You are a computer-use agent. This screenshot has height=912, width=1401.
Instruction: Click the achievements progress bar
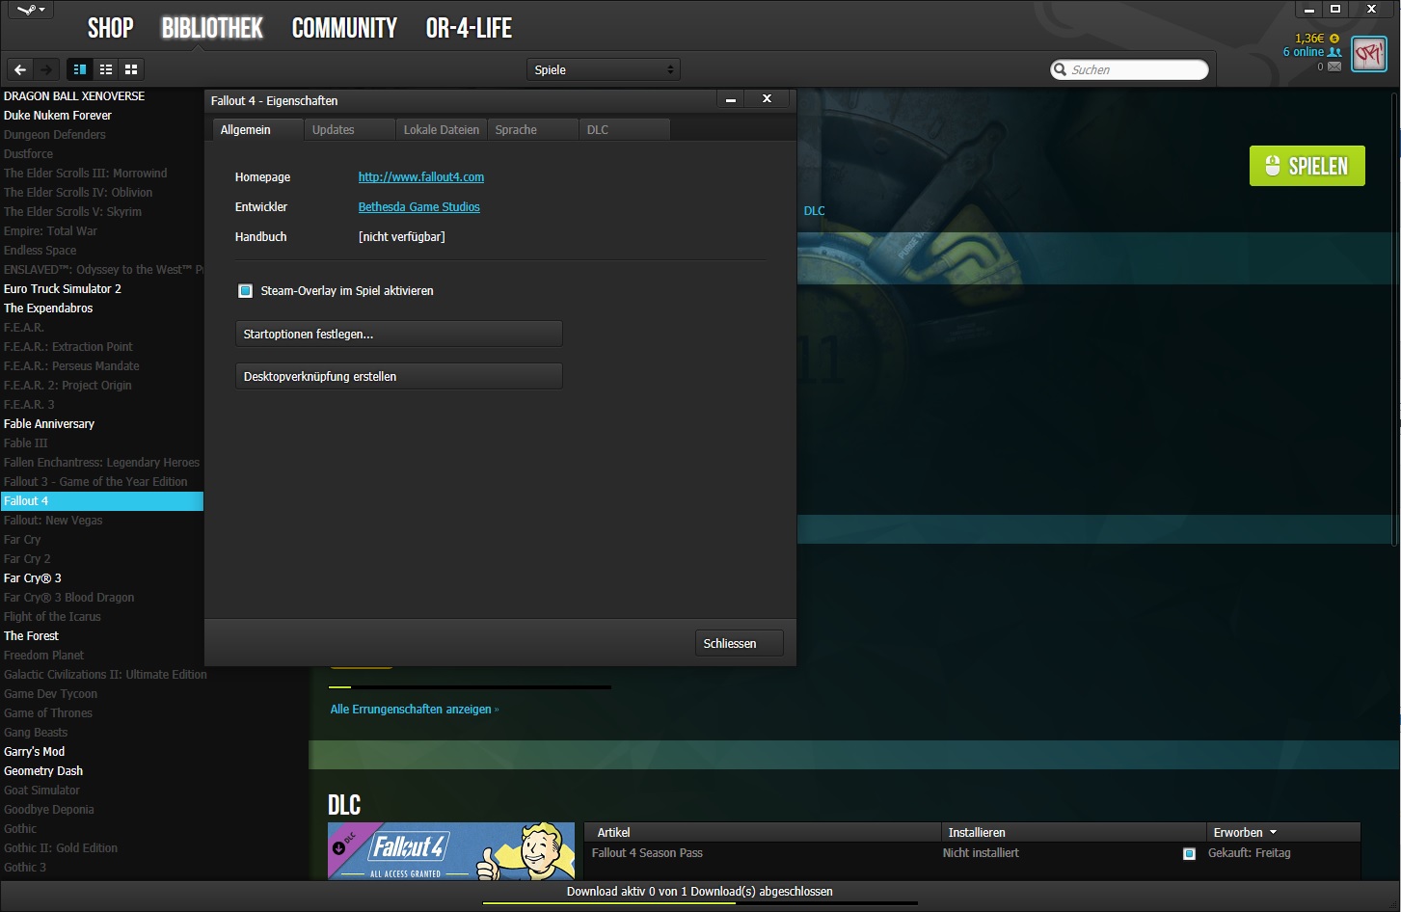[470, 687]
